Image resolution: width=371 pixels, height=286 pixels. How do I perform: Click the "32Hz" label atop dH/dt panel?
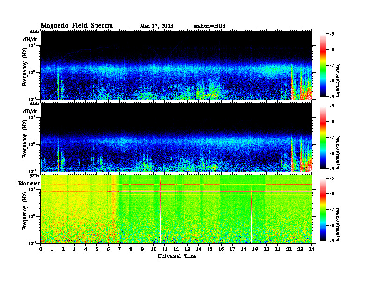coord(35,31)
